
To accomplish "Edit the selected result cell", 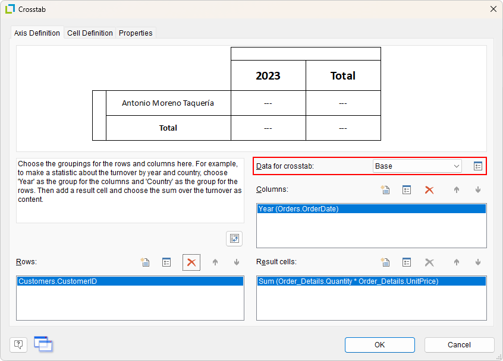I will (407, 262).
